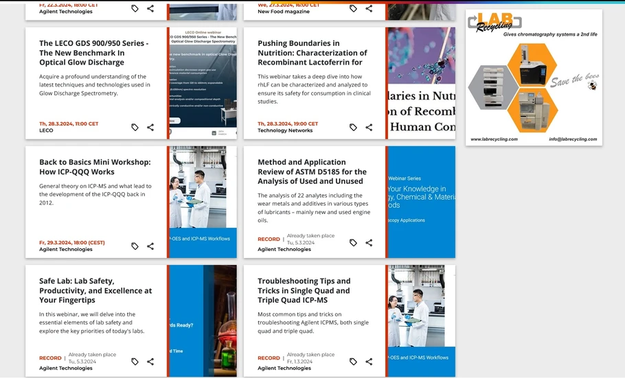Viewport: 625px width, 378px height.
Task: Click tag icon on New Food magazine card
Action: click(x=353, y=8)
